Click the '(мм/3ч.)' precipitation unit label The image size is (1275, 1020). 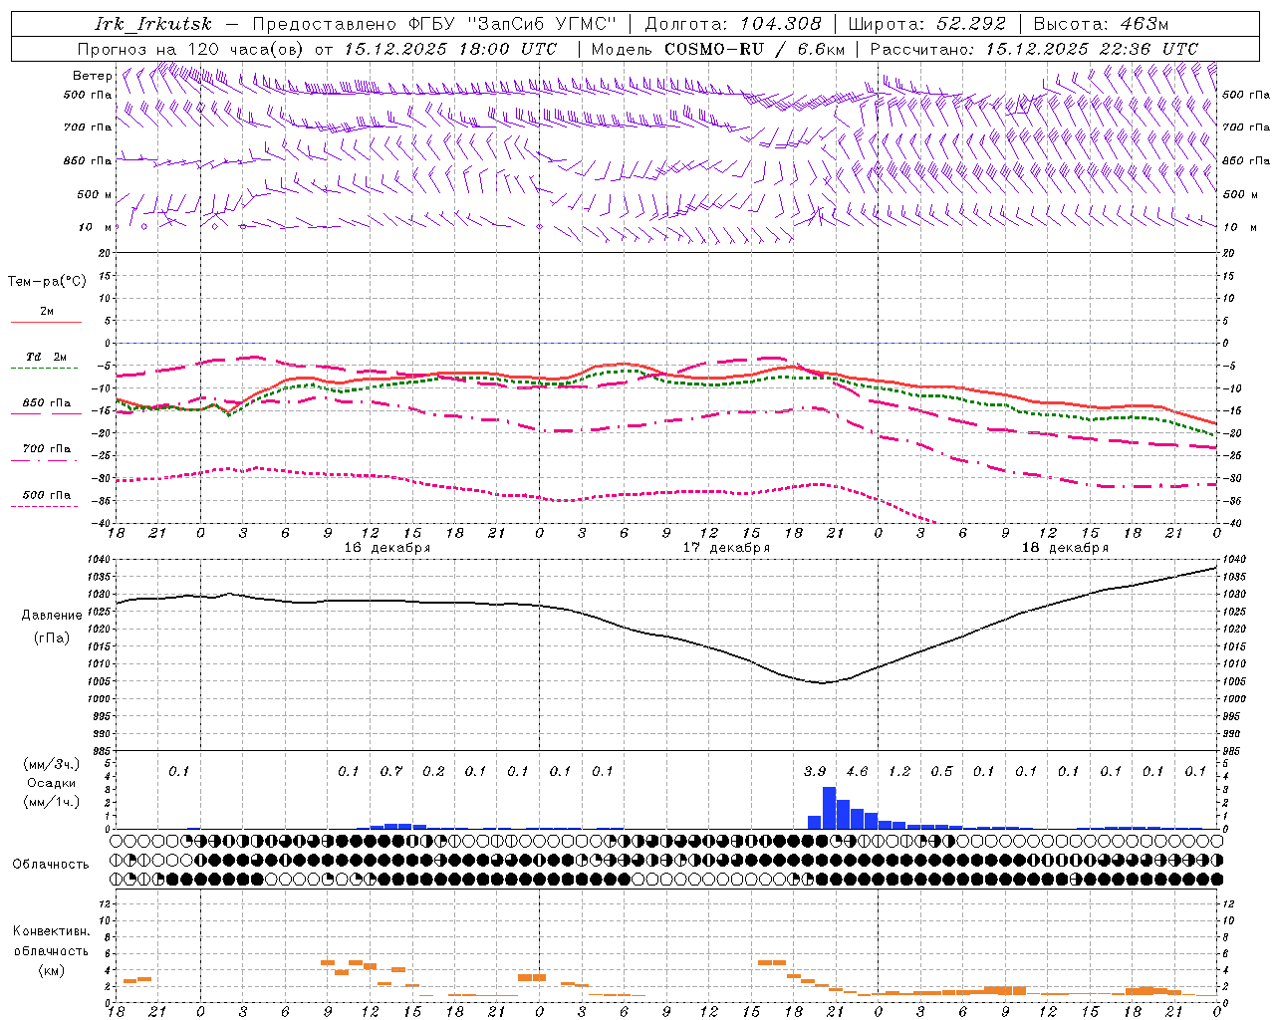[x=51, y=764]
